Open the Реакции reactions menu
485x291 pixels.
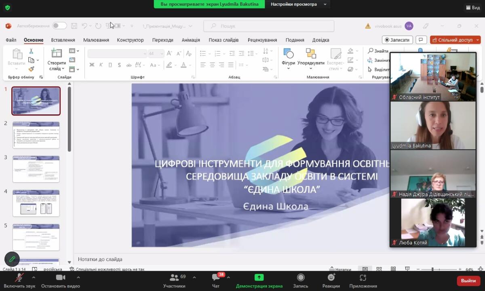pyautogui.click(x=331, y=280)
